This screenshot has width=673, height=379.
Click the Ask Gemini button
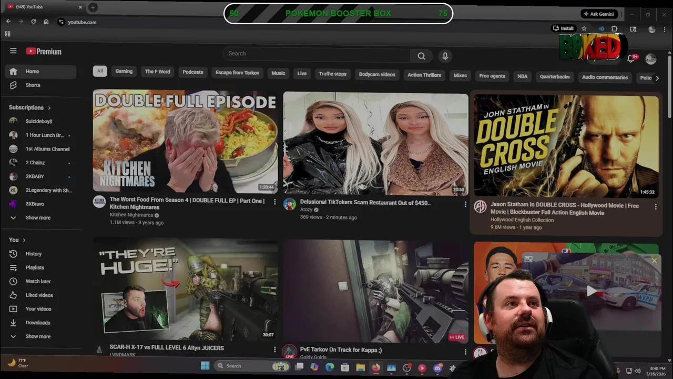(600, 14)
